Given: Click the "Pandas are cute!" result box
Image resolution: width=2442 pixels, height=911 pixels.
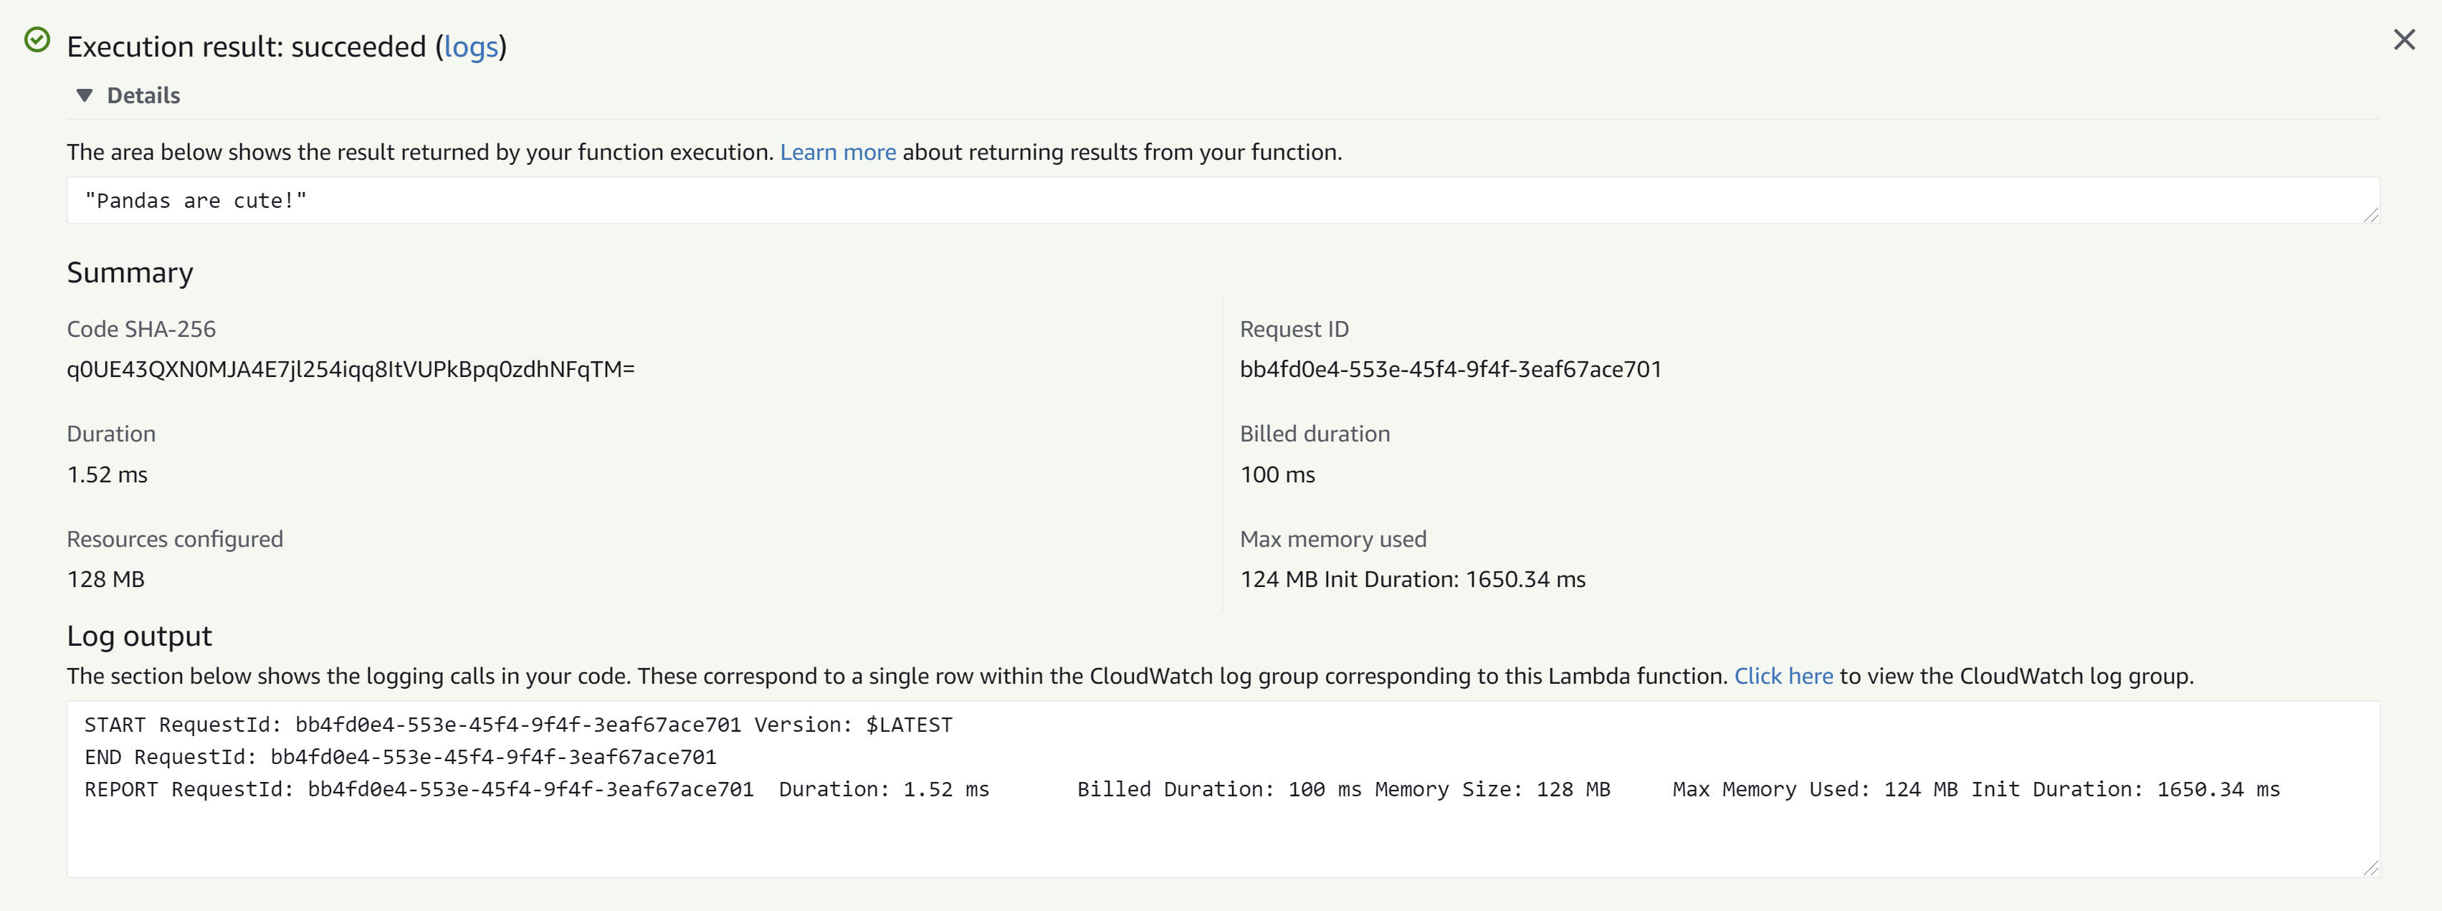Looking at the screenshot, I should pos(1223,201).
